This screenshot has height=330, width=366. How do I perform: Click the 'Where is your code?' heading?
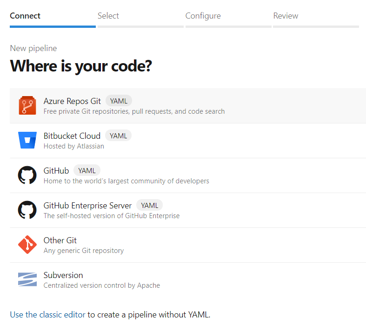click(x=81, y=66)
